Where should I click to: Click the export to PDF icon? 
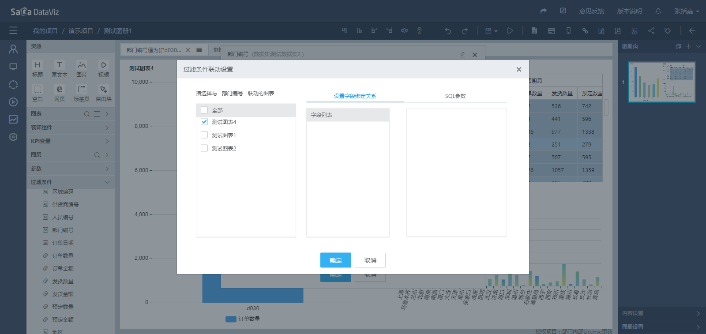[618, 31]
